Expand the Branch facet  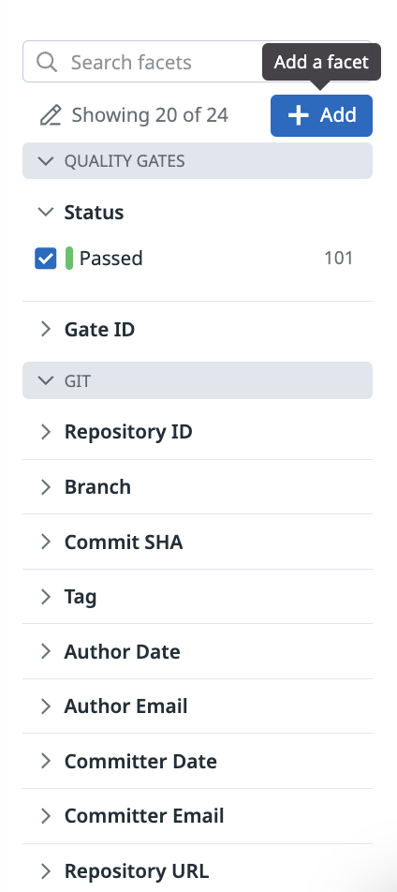point(198,487)
